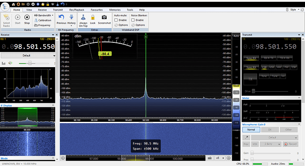Open the Favourites ribbon tab

coord(97,10)
